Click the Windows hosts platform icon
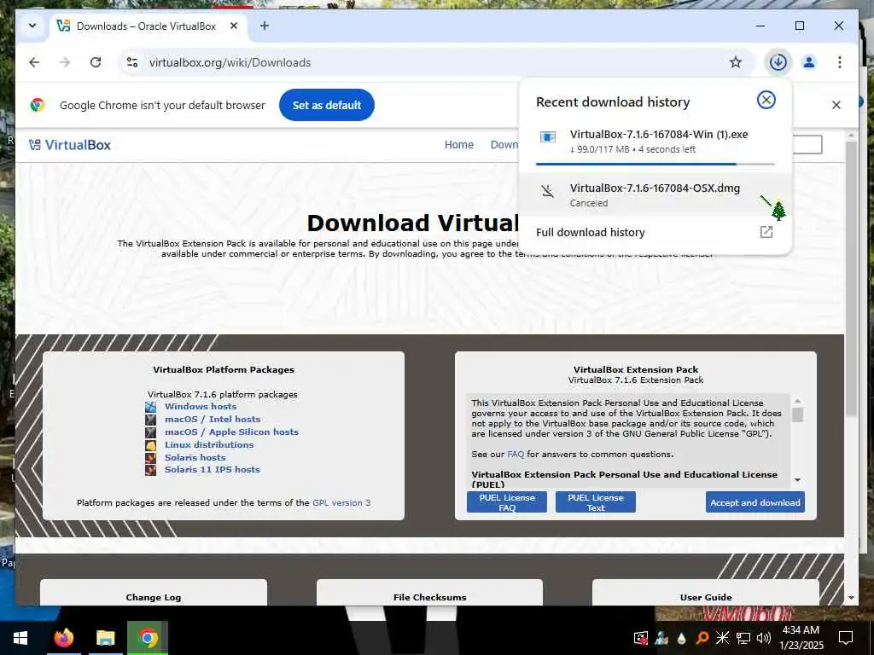This screenshot has width=874, height=655. [x=150, y=407]
